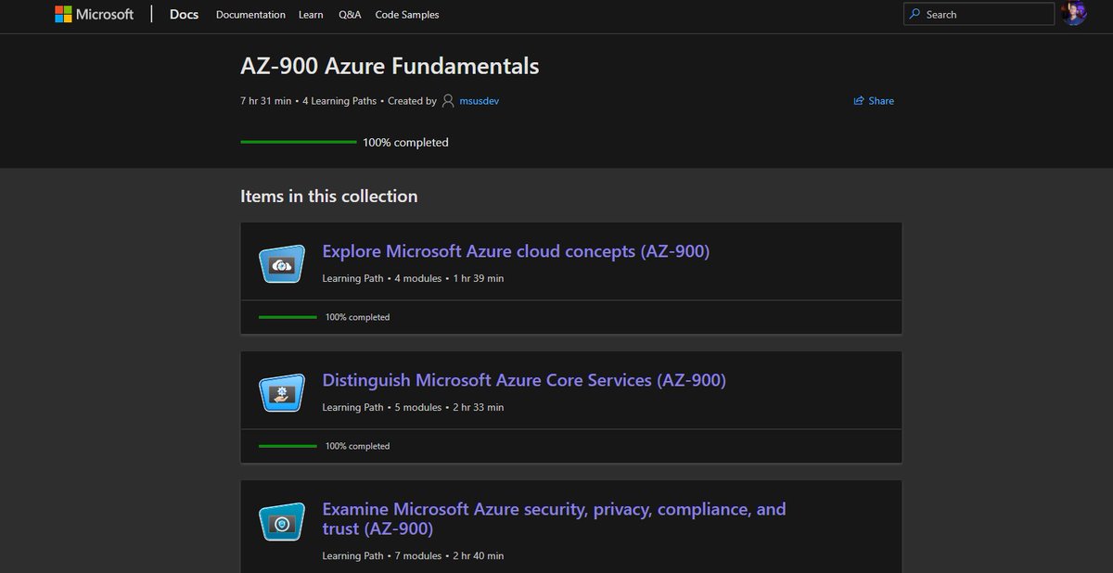
Task: Click '100% completed' under Core Services card
Action: [x=357, y=446]
